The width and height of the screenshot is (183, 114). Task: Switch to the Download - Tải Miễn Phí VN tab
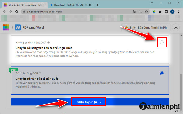(x=70, y=5)
